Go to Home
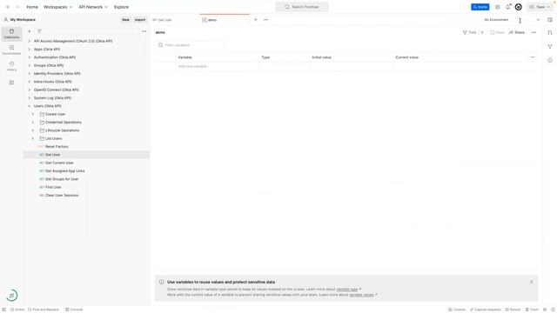The image size is (557, 313). (32, 7)
